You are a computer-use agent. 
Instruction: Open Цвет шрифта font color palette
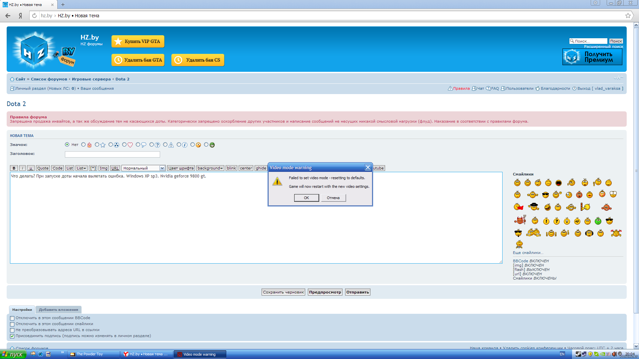181,168
